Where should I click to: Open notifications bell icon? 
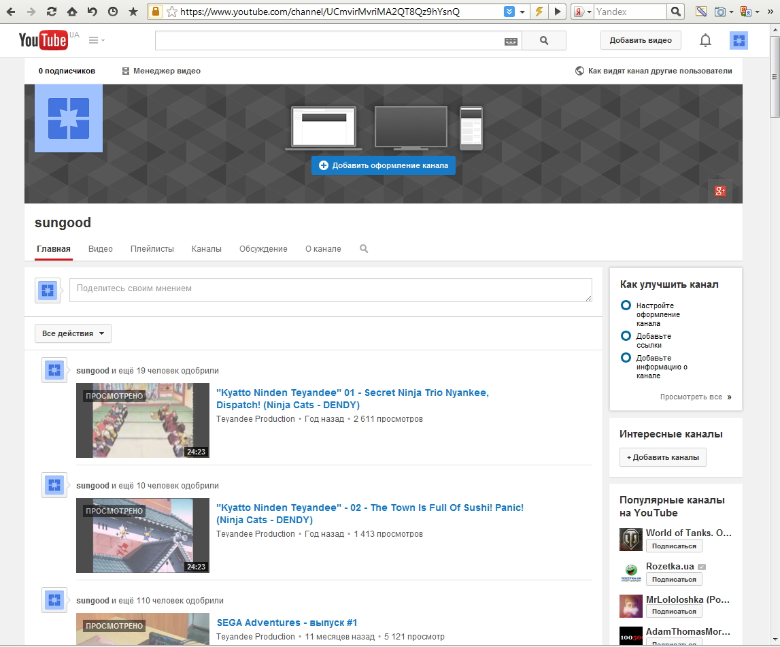pos(705,40)
